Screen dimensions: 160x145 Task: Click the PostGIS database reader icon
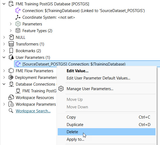(x=11, y=4)
